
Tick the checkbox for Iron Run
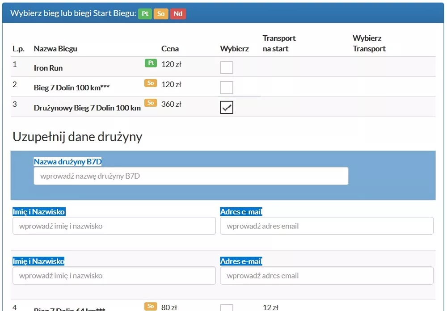pos(227,67)
